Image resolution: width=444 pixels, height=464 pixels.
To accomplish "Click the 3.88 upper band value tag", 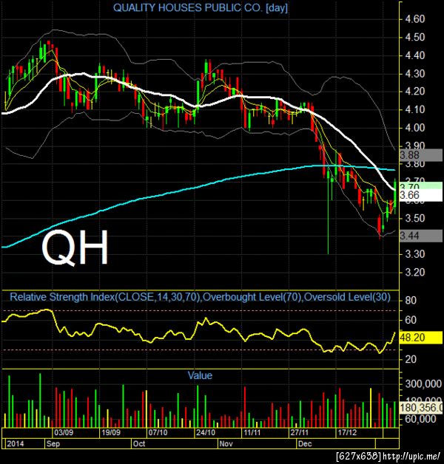I will tap(421, 155).
